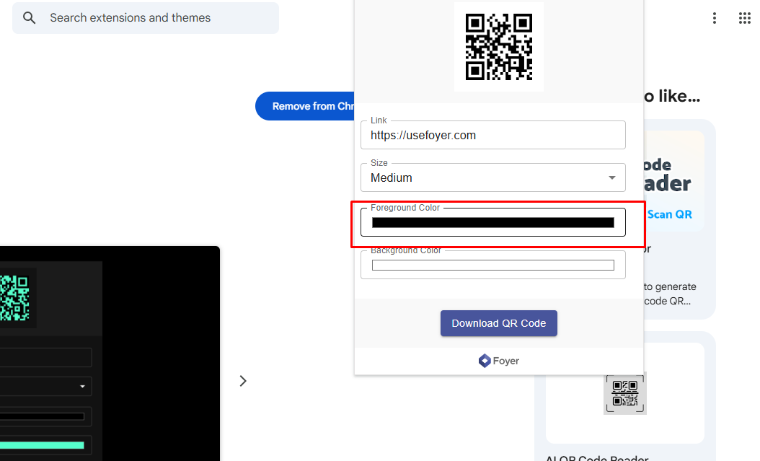This screenshot has width=760, height=461.
Task: Open the black Foreground Color picker
Action: [493, 222]
